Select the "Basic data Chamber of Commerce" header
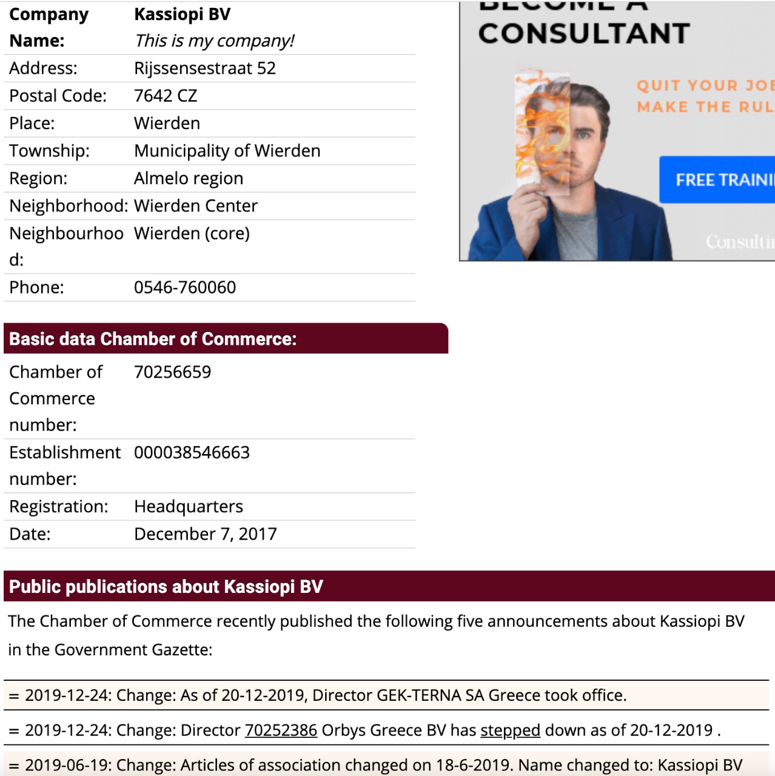Image resolution: width=775 pixels, height=776 pixels. point(226,339)
